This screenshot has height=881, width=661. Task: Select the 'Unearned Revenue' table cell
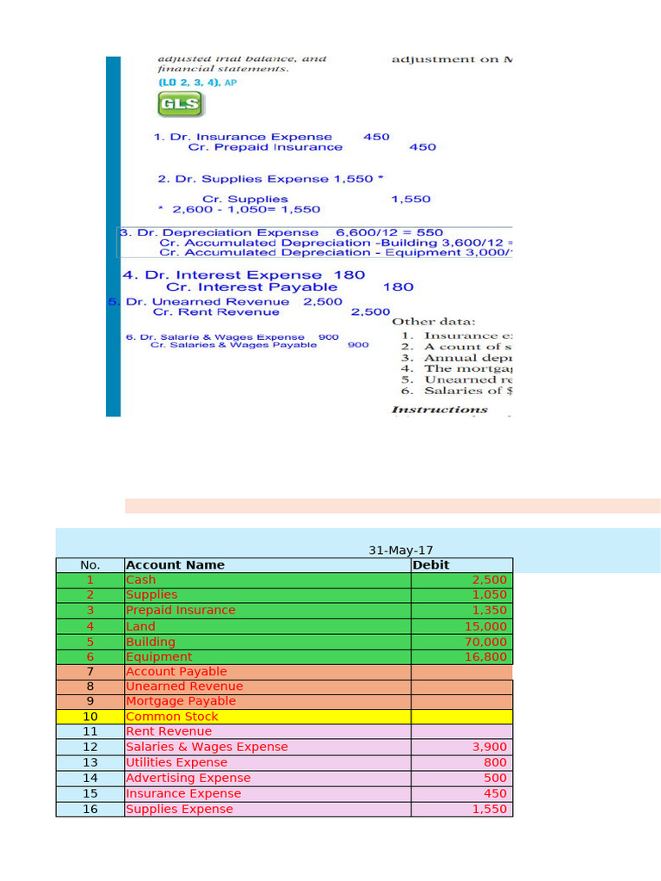coord(268,687)
